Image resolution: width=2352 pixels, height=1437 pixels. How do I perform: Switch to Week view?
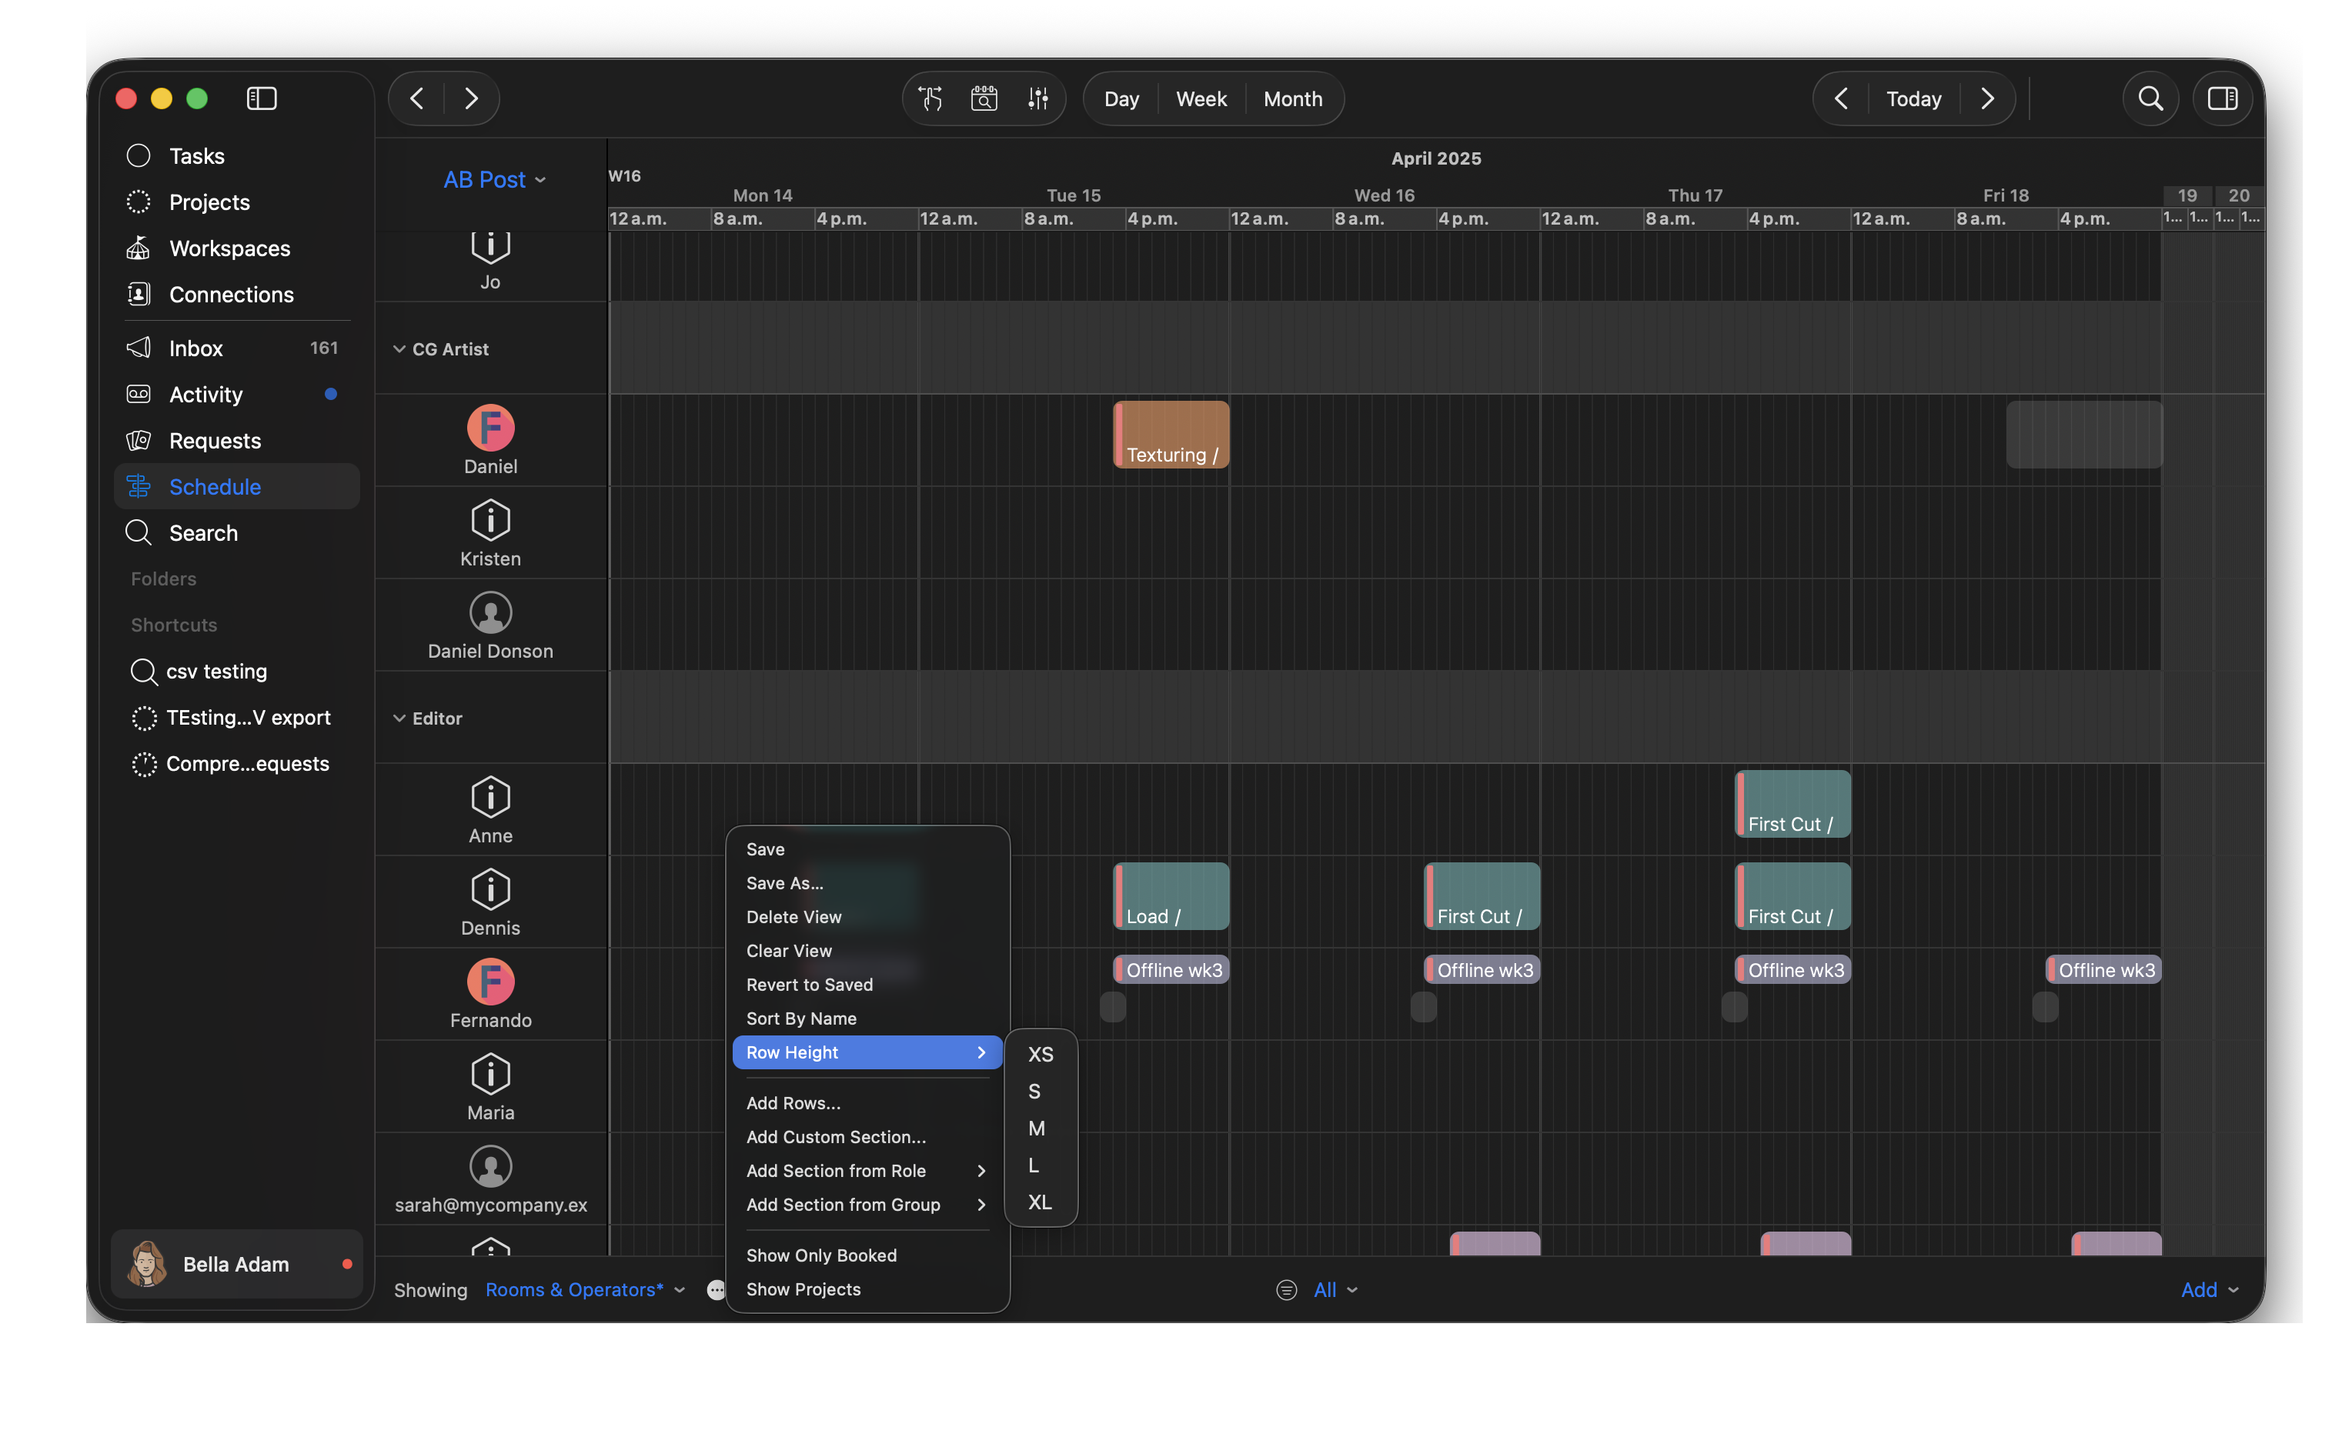[x=1201, y=98]
